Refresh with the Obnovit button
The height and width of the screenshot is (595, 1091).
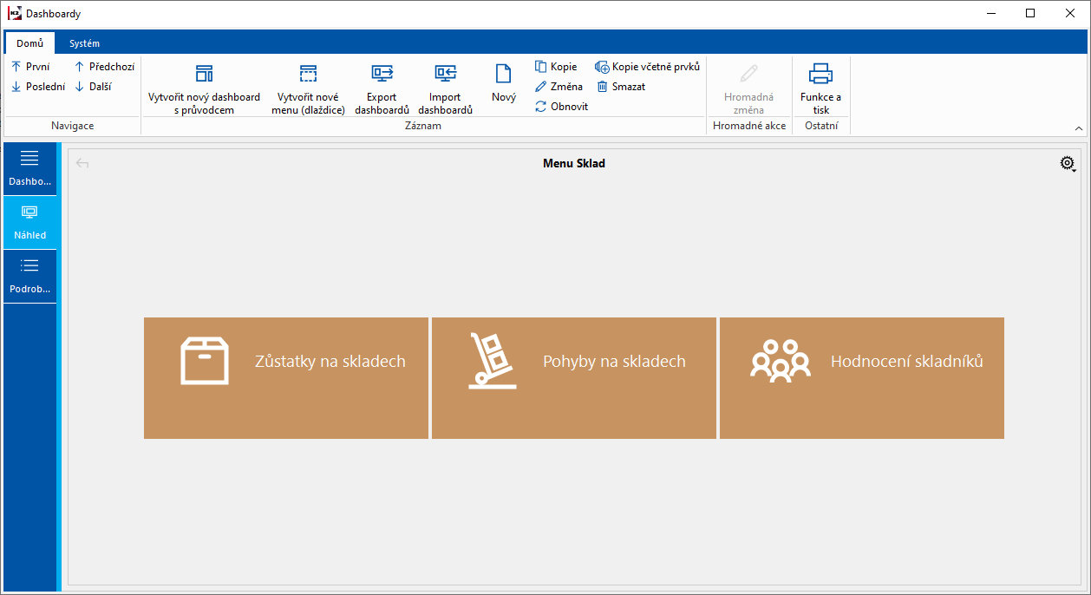tap(561, 107)
